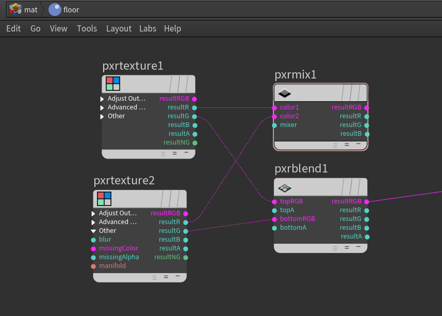Viewport: 442px width, 316px height.
Task: Click the floor material sphere icon in breadcrumb
Action: click(54, 9)
